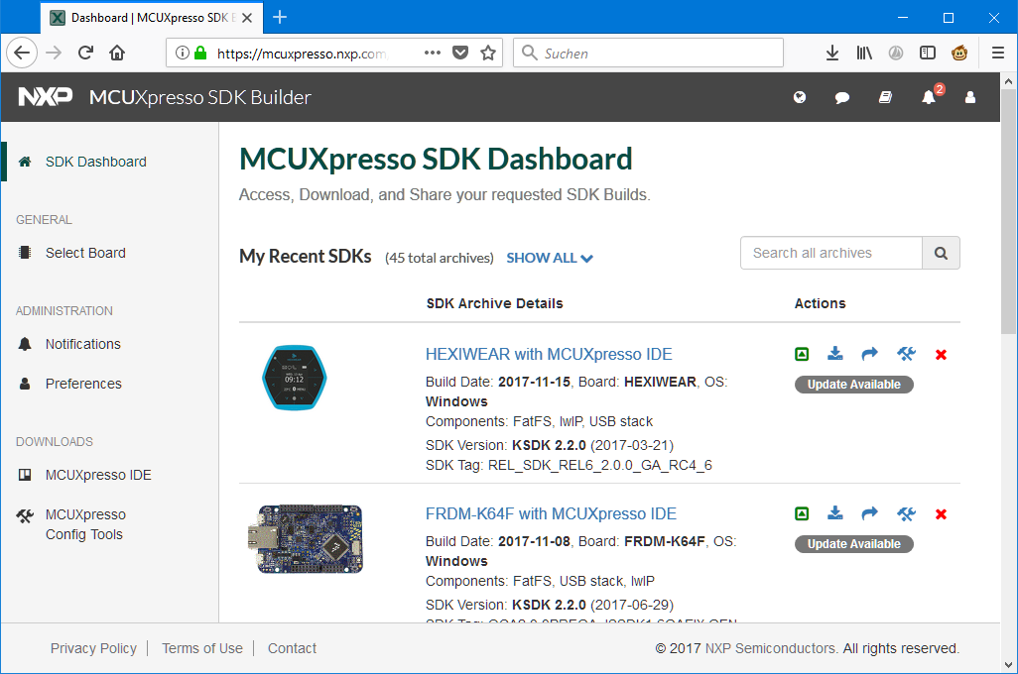Image resolution: width=1018 pixels, height=674 pixels.
Task: Open the Firefox hamburger menu
Action: point(998,53)
